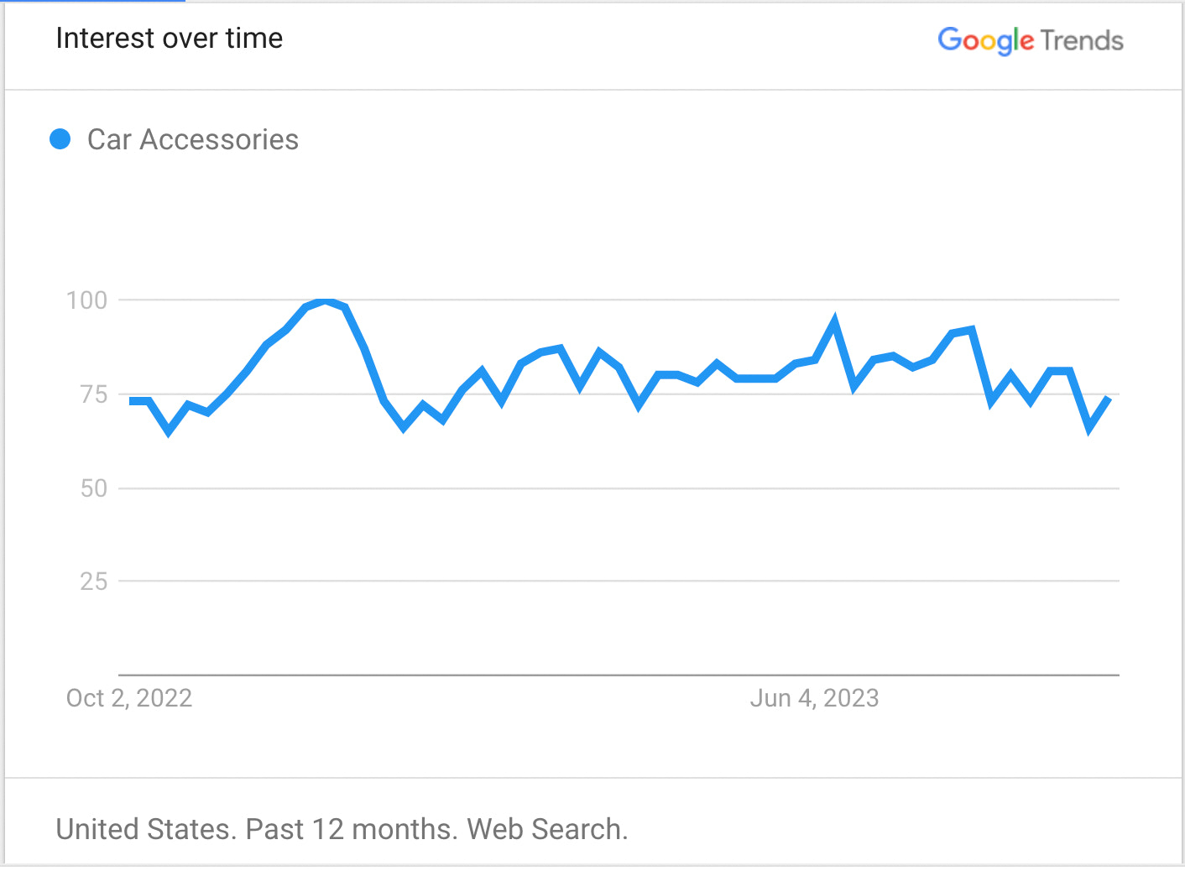Click the 25 y-axis label

(x=94, y=582)
